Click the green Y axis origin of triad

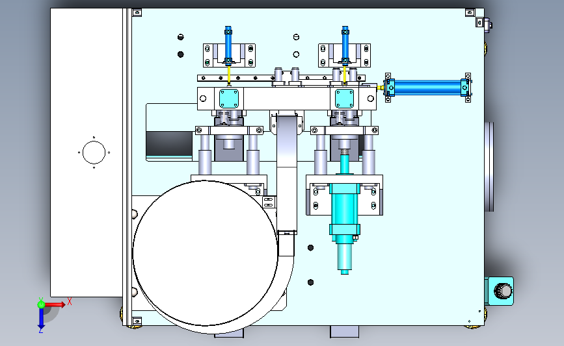41,304
